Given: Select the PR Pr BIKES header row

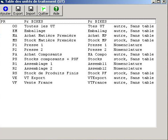Looking at the screenshot, I should [78, 21].
